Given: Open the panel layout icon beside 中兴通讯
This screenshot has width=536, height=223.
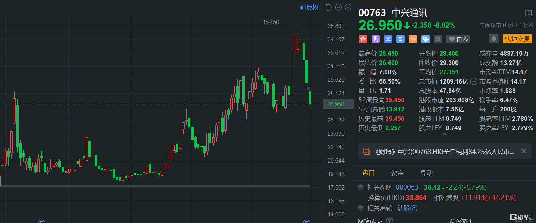Looking at the screenshot, I should [x=528, y=13].
